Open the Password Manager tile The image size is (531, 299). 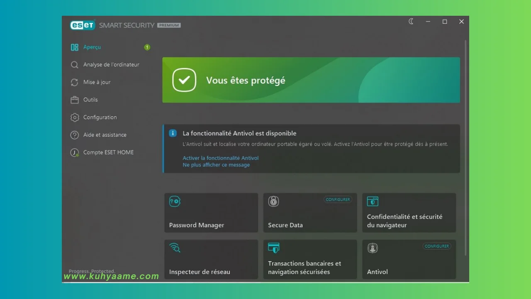(211, 213)
